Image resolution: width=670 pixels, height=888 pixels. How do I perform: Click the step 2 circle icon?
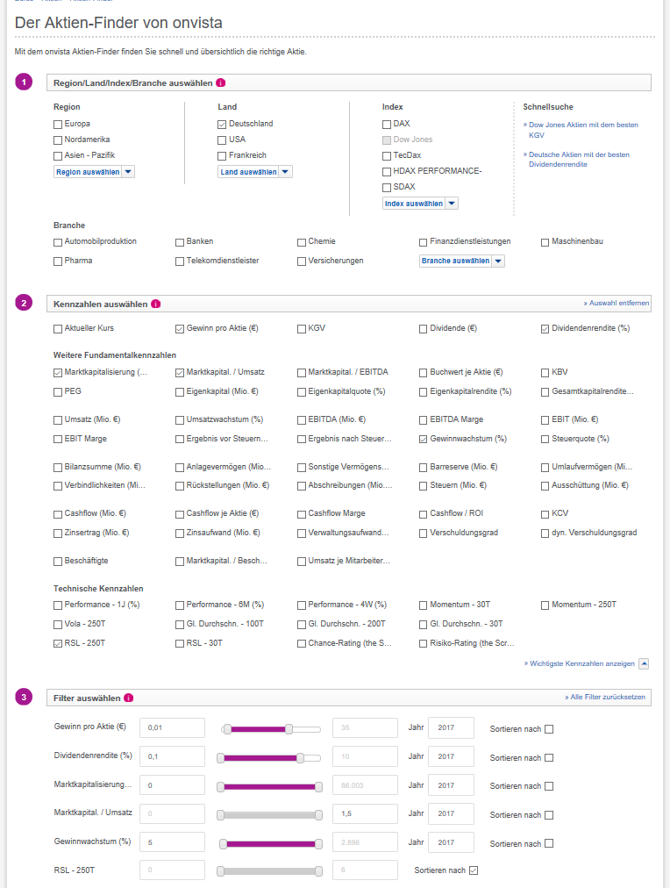coord(24,304)
